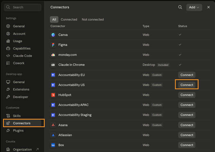This screenshot has height=152, width=215.
Task: Connect Accountability EU
Action: pyautogui.click(x=187, y=75)
